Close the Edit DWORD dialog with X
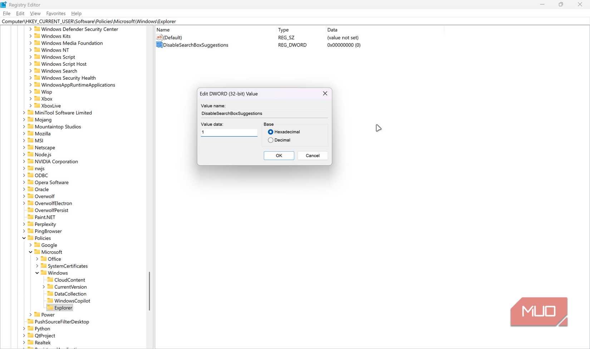This screenshot has height=349, width=590. [325, 93]
